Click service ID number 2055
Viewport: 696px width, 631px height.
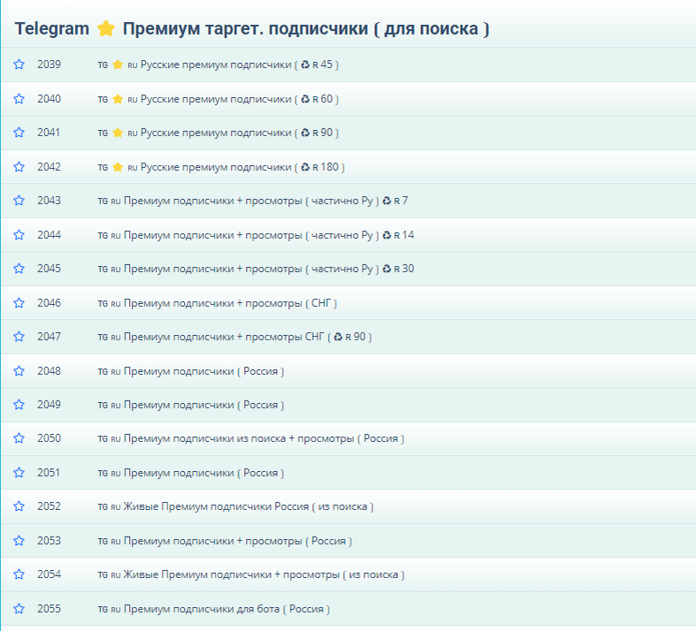[49, 609]
